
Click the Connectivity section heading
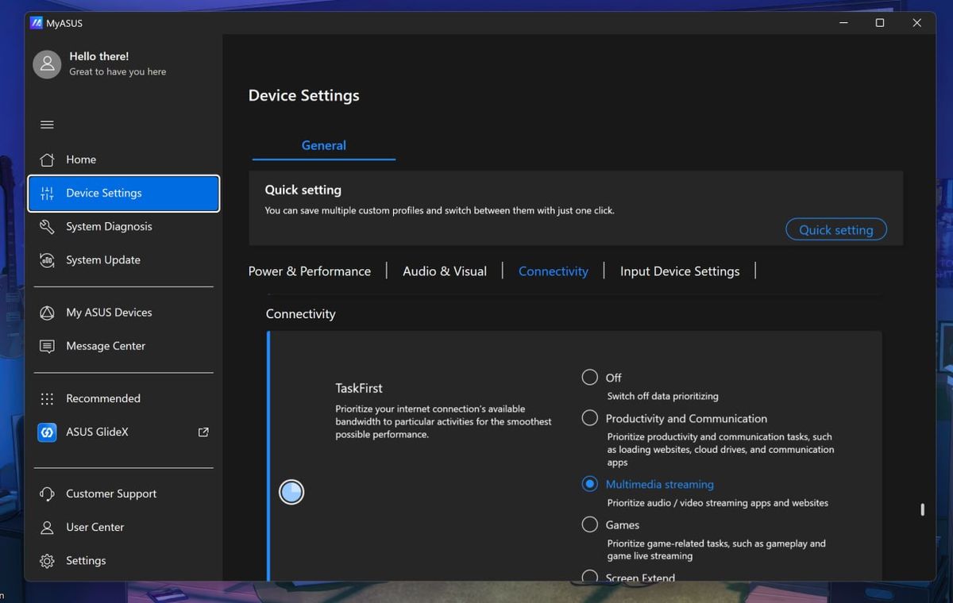pyautogui.click(x=301, y=314)
